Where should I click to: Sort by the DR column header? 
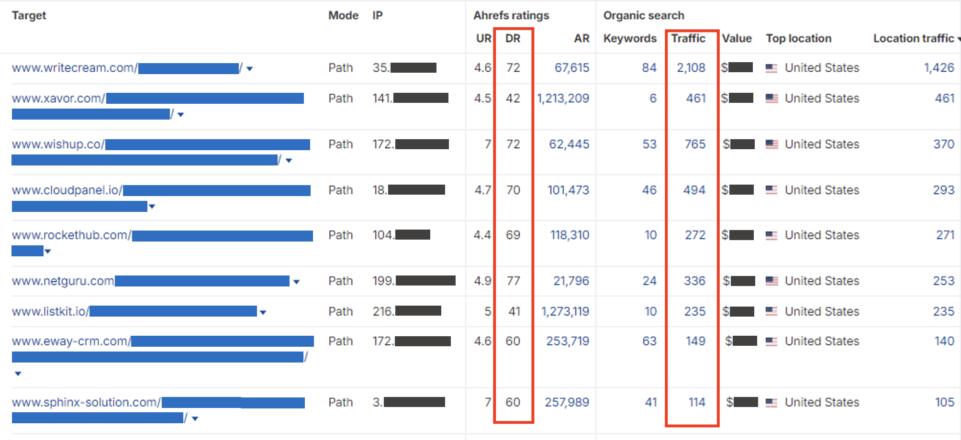tap(513, 39)
